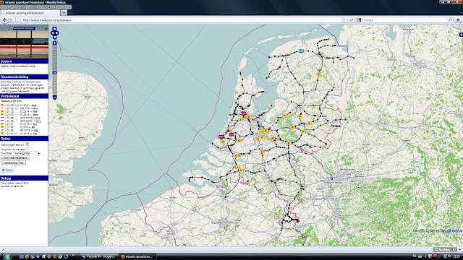Click the pan up arrow on map control

pos(55,29)
